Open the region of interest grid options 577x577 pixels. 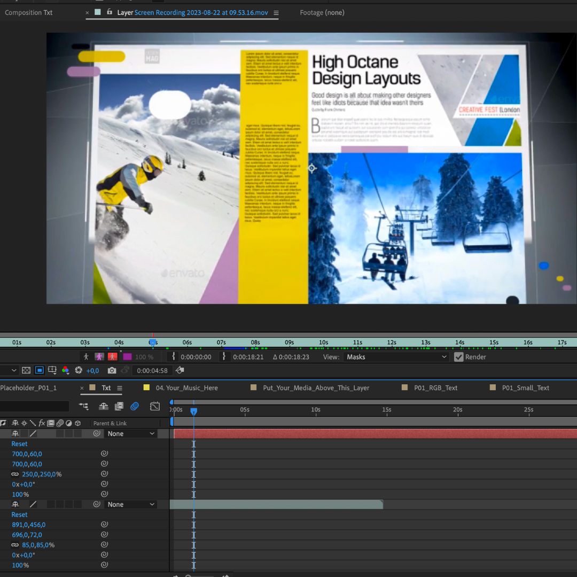pos(52,370)
